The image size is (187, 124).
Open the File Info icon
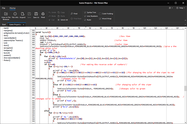(x=15, y=14)
